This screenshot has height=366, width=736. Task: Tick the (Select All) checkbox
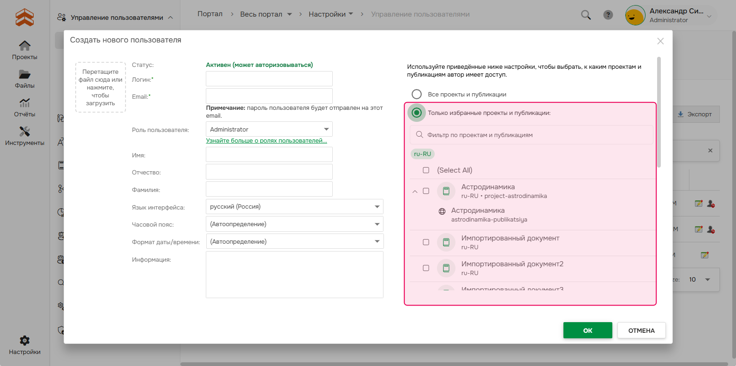(x=426, y=170)
